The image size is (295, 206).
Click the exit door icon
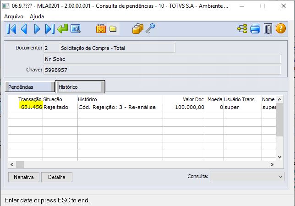point(268,29)
